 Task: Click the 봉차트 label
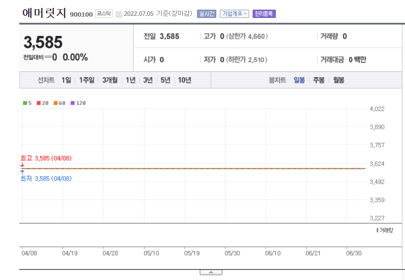tap(277, 80)
